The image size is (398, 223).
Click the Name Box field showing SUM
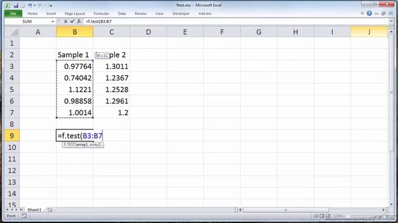click(27, 22)
